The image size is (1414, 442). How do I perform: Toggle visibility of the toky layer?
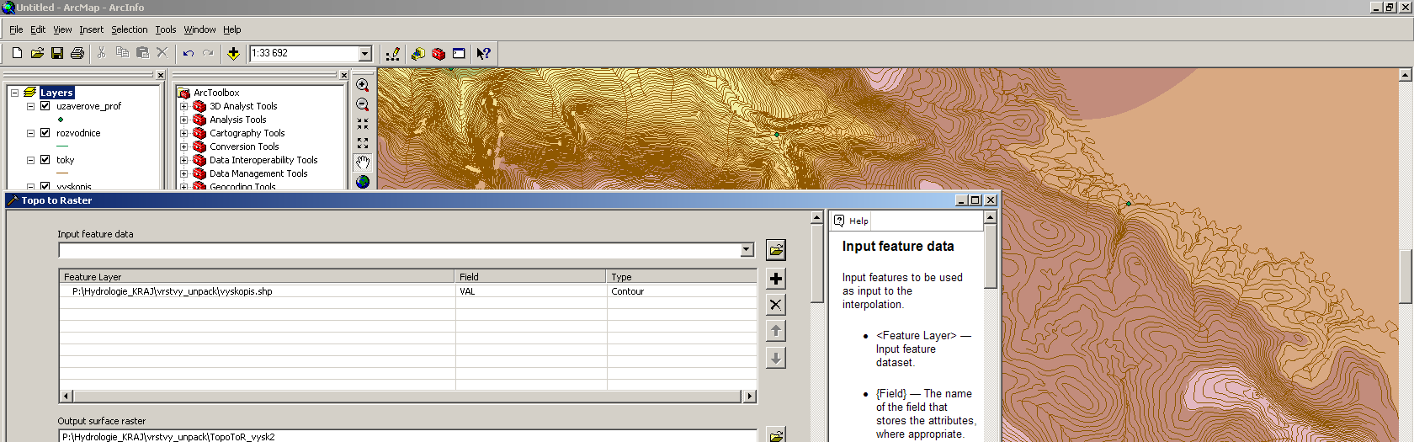tap(45, 160)
